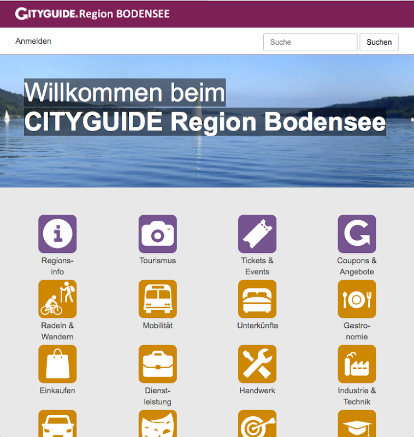Open the Mobilität bus icon
The width and height of the screenshot is (414, 437).
point(158,299)
